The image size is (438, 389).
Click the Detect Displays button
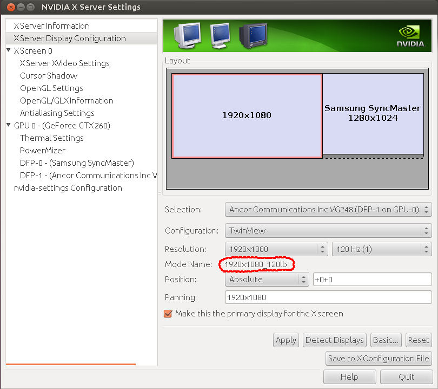coord(334,340)
